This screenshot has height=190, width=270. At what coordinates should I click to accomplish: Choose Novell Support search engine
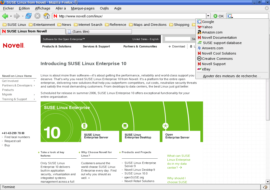232,64
